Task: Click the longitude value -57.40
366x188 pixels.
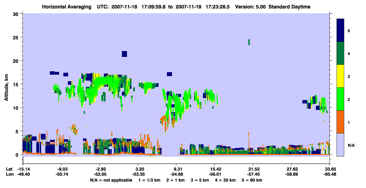Action: click(253, 174)
